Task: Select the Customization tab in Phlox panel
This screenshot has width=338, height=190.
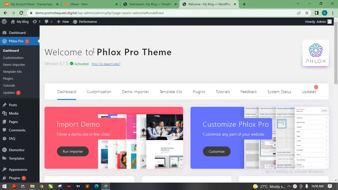Action: tap(99, 92)
